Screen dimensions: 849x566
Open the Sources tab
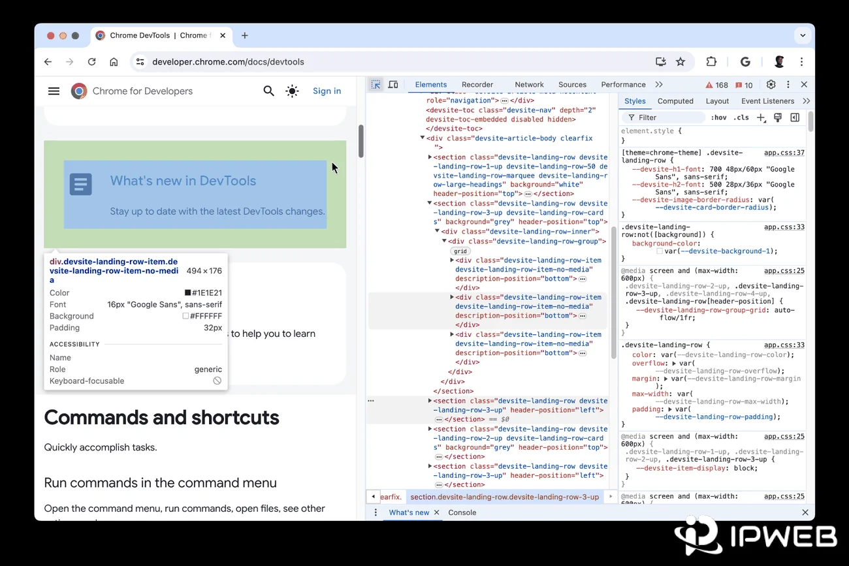(572, 84)
